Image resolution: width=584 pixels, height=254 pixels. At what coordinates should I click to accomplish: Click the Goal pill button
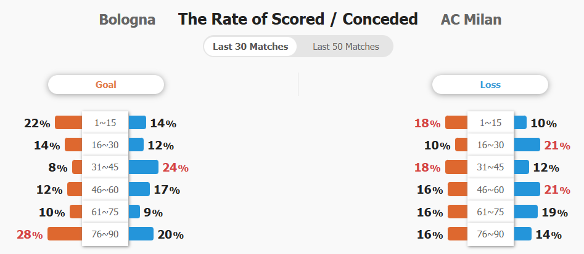pyautogui.click(x=106, y=85)
